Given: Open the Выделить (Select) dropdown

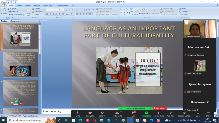Looking at the screenshot, I should coord(184,15).
